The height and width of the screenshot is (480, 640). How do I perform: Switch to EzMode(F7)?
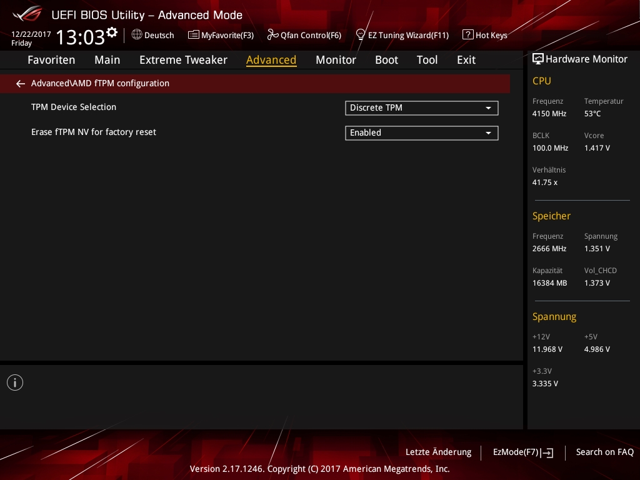[x=522, y=452]
